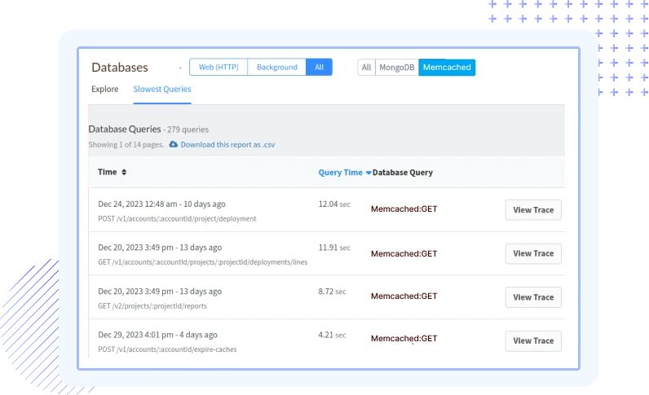Select the Web (HTTP) filter toggle

click(218, 68)
